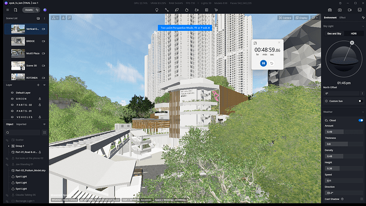The height and width of the screenshot is (206, 366).
Task: Open the Display settings button
Action: (x=301, y=17)
